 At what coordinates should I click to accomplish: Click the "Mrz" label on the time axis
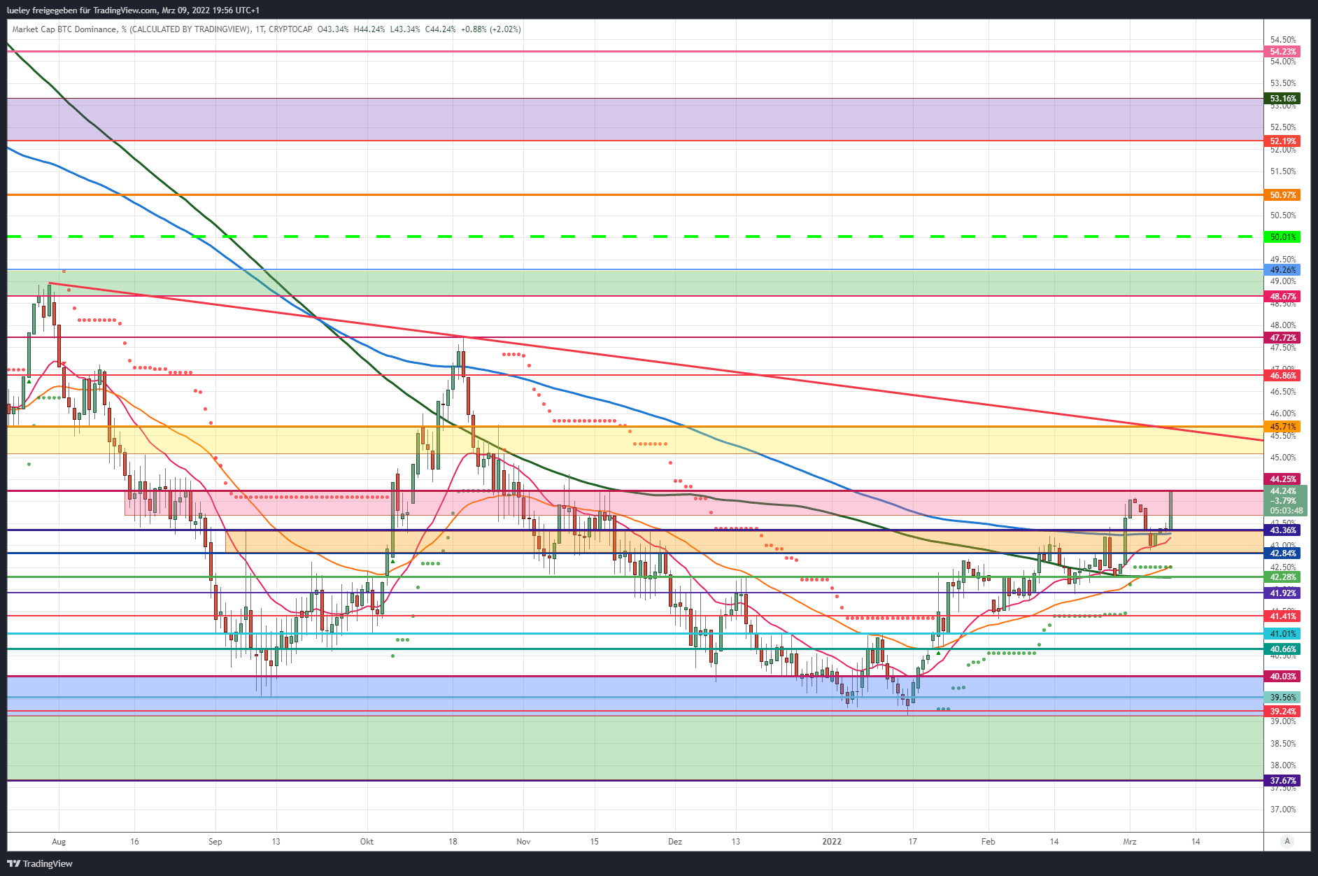[x=1130, y=842]
